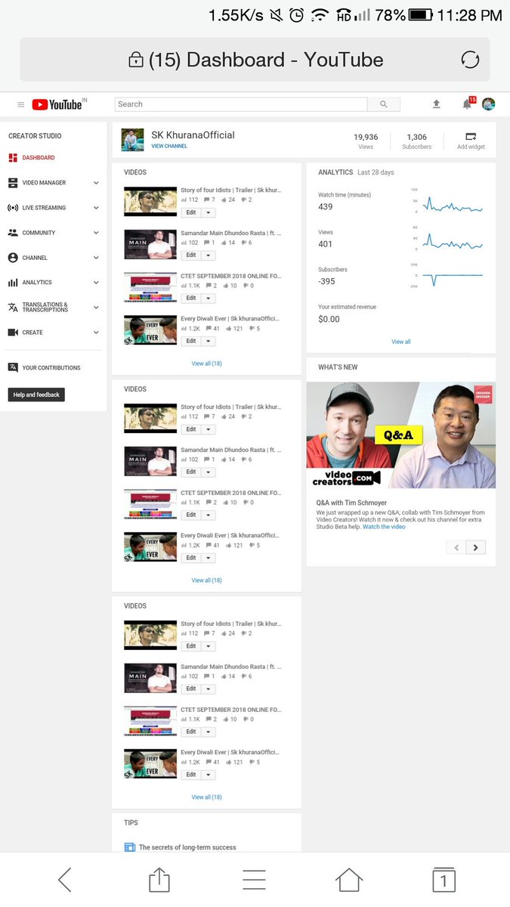Click View all (18) in the middle Videos widget
This screenshot has width=510, height=907.
coord(207,580)
